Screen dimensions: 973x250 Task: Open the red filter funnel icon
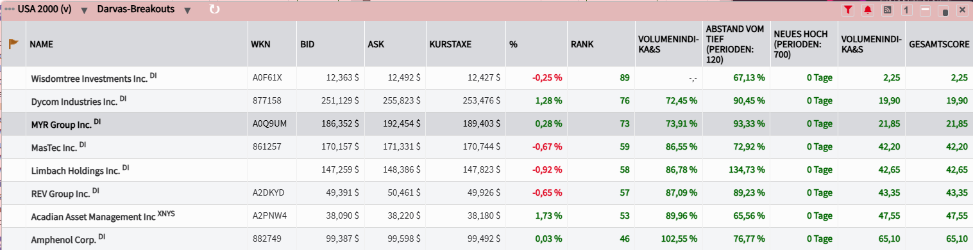pyautogui.click(x=848, y=10)
